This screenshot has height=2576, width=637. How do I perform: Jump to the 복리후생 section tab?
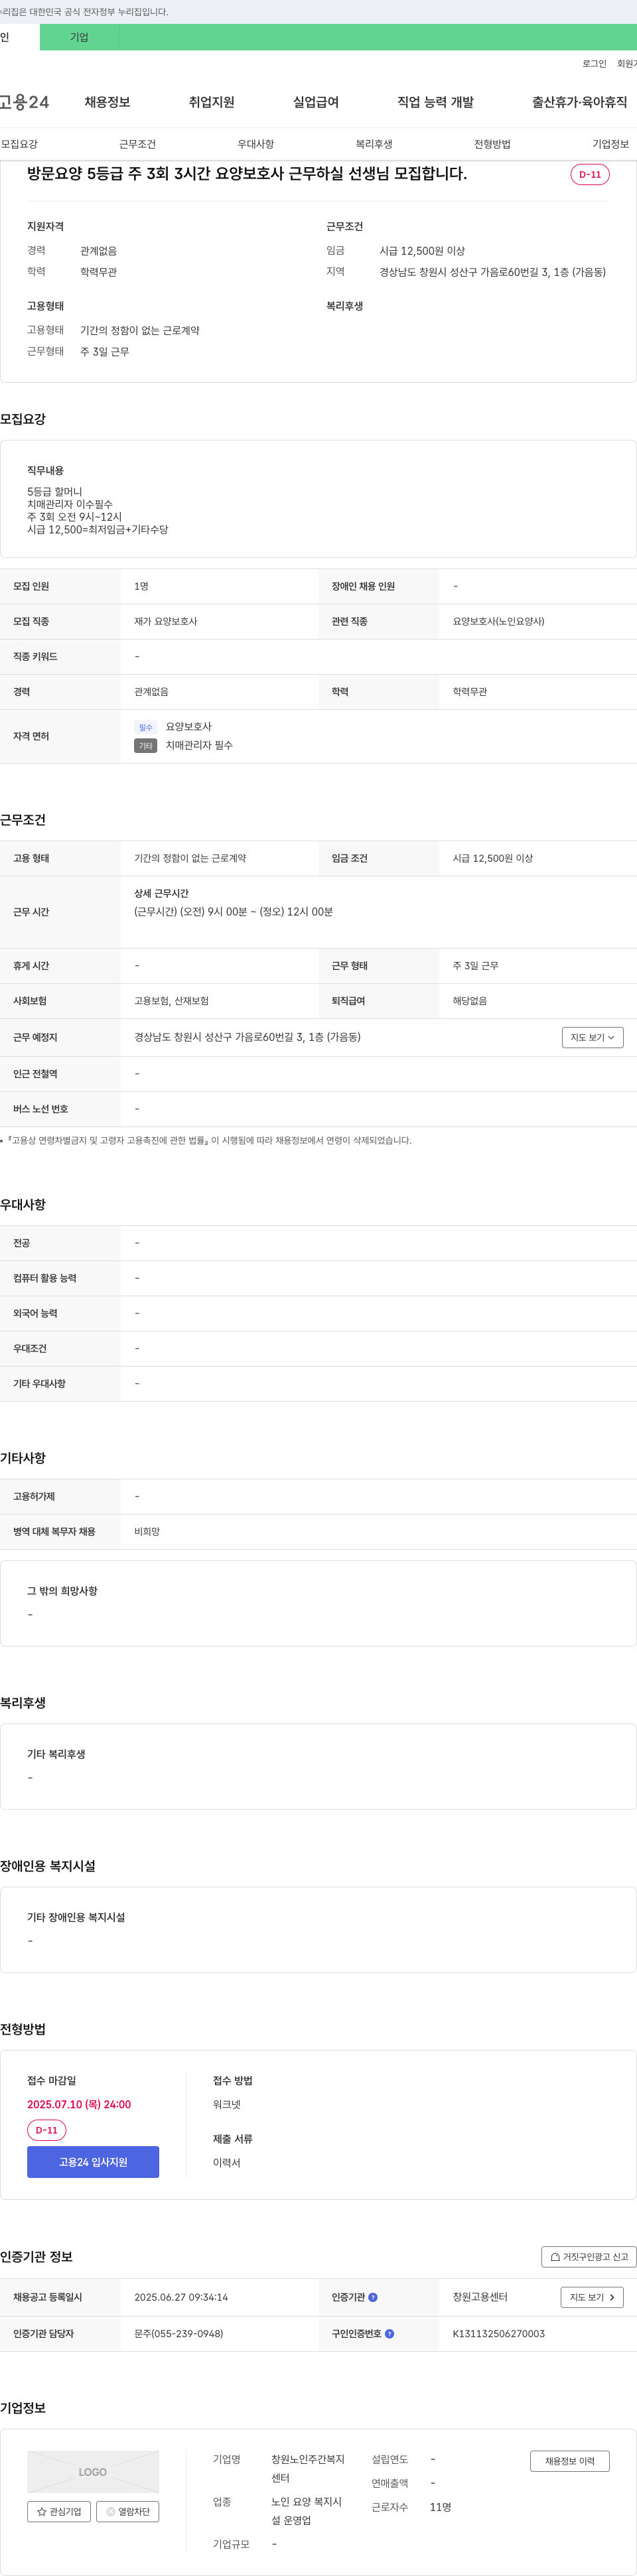click(374, 144)
